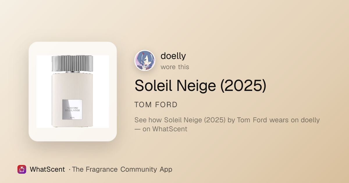Click the 50ML marking on the bottle
This screenshot has height=183, width=349.
[72, 117]
